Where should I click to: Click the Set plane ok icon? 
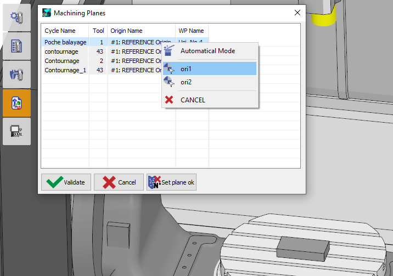[x=154, y=182]
